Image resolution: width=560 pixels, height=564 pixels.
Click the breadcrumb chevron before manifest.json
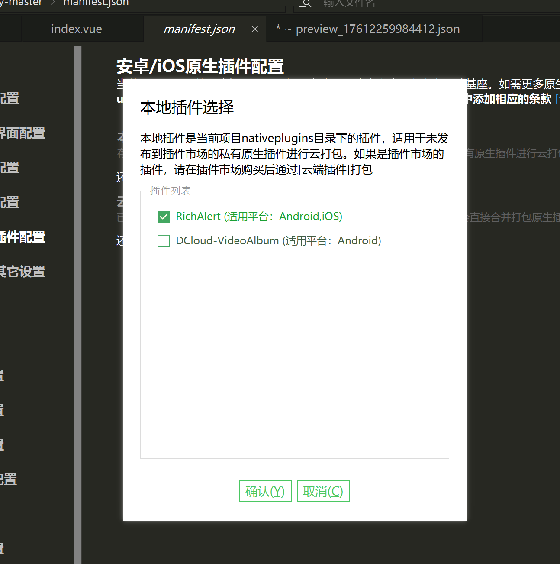[53, 3]
